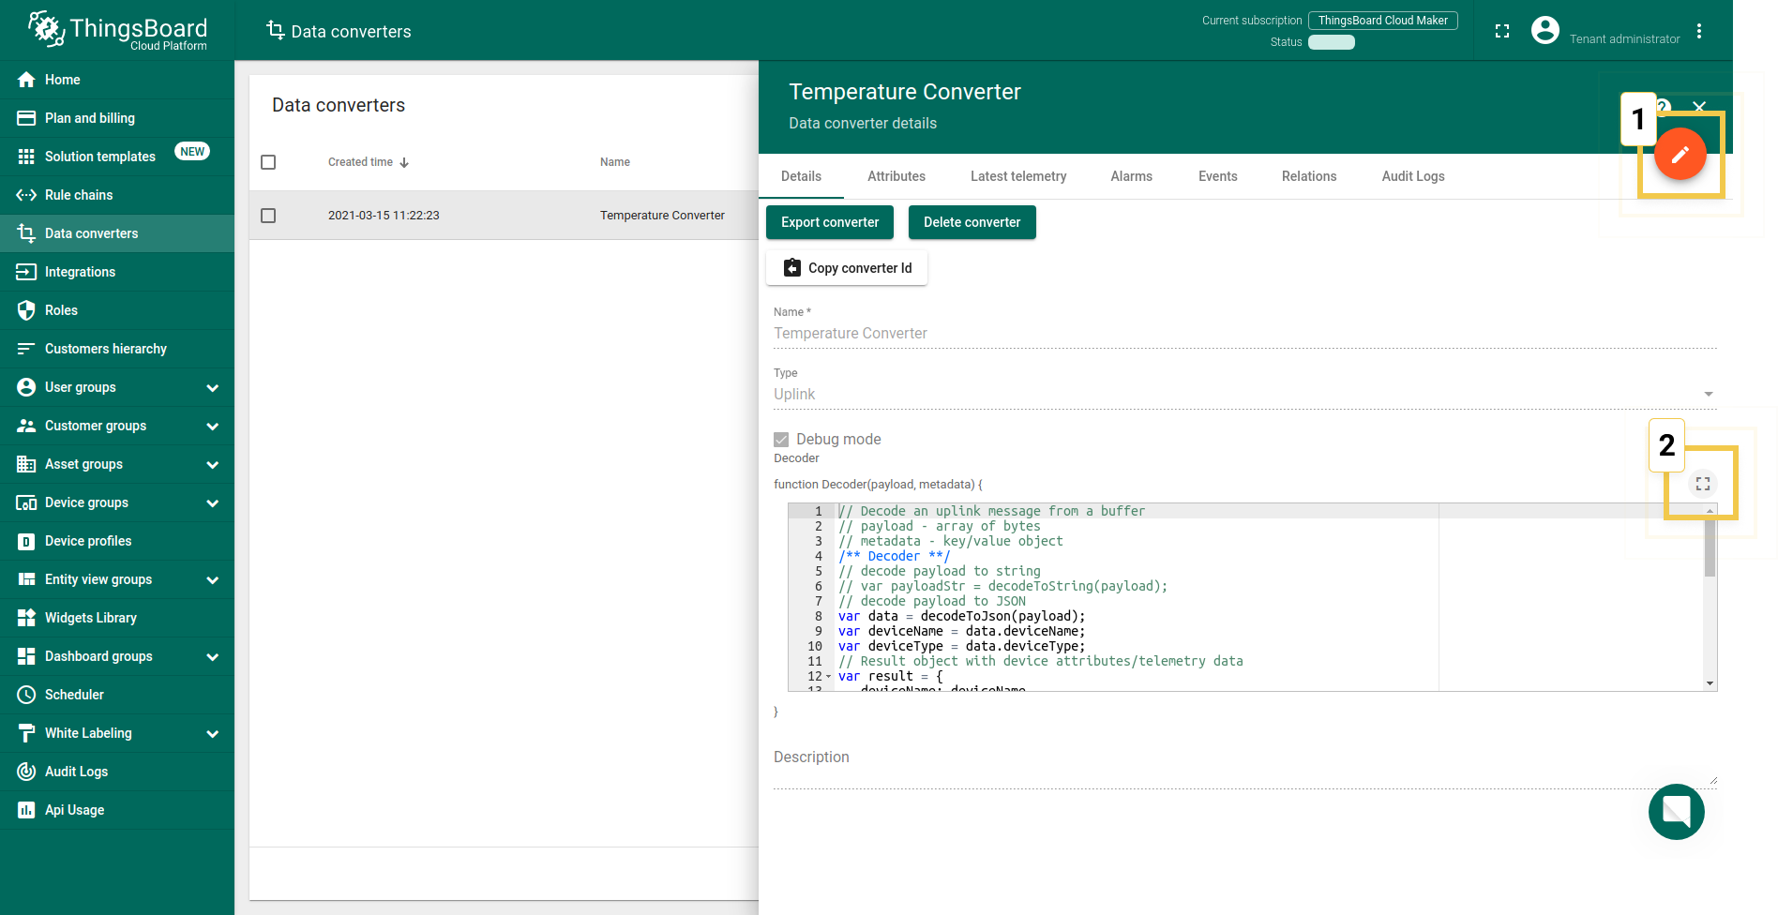The width and height of the screenshot is (1778, 915).
Task: Close the converter details panel
Action: (x=1699, y=107)
